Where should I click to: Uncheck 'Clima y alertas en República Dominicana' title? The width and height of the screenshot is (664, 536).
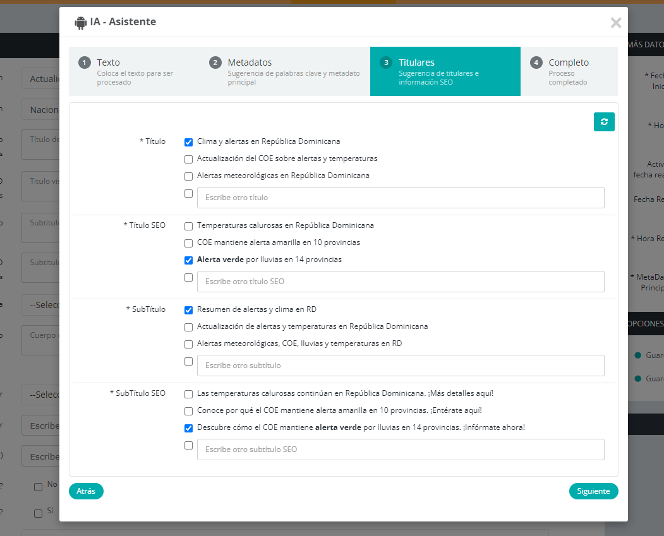click(x=188, y=143)
